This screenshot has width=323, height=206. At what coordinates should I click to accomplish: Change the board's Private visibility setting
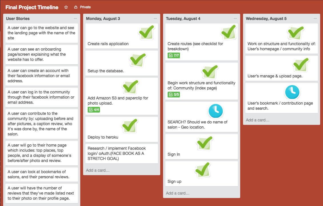(x=82, y=7)
